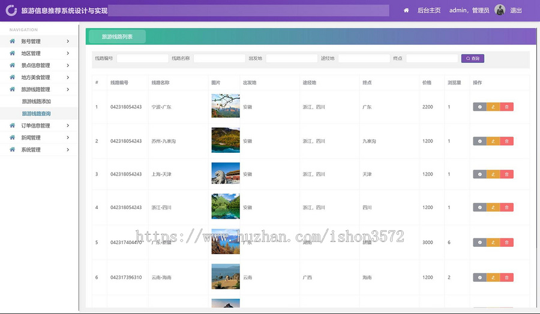540x314 pixels.
Task: Click the admin user avatar
Action: click(500, 10)
